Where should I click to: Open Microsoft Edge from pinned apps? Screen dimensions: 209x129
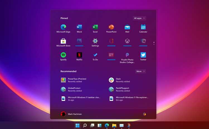coord(63,29)
